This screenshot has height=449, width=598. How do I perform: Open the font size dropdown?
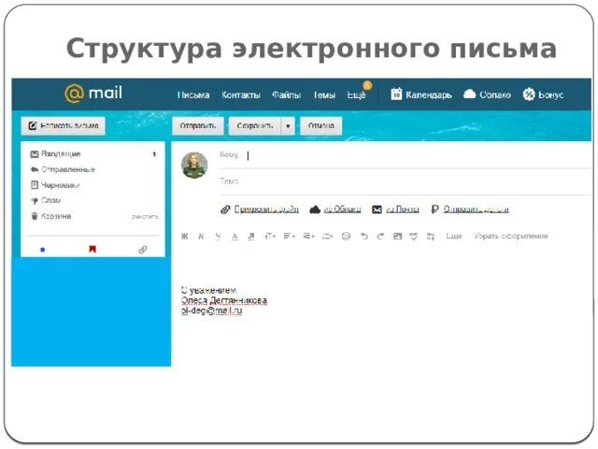(270, 237)
